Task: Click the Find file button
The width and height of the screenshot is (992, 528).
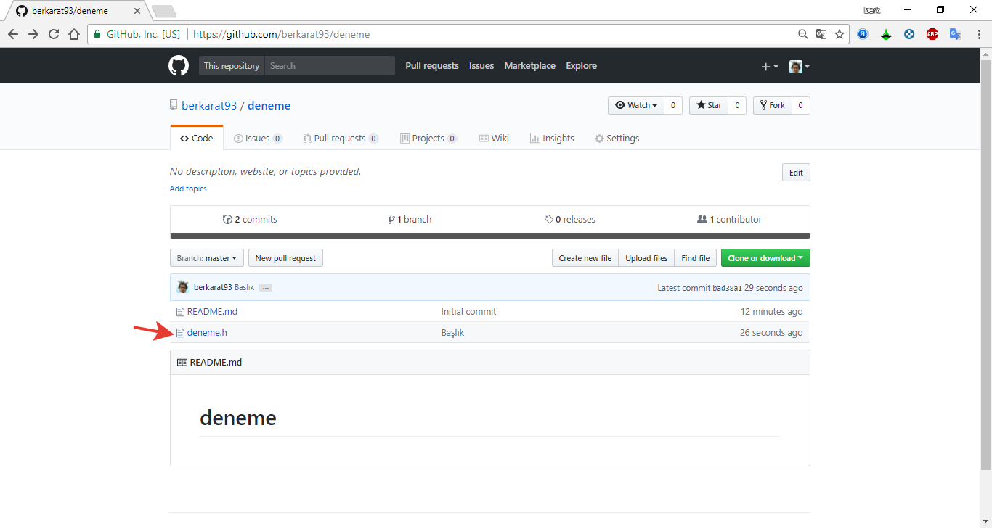Action: (696, 258)
